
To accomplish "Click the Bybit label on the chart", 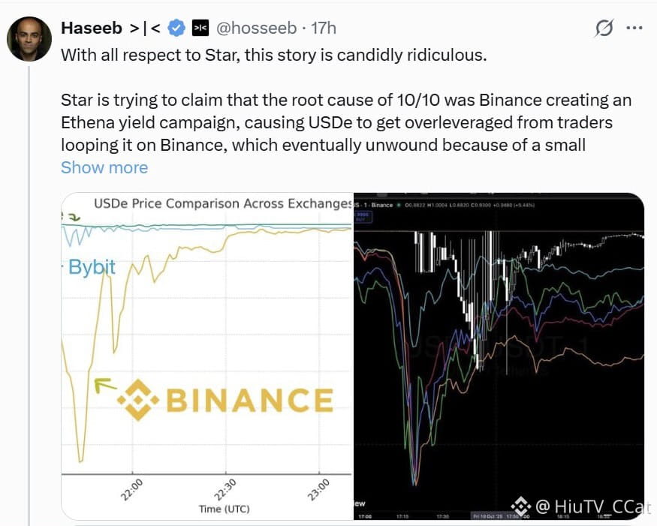I will click(92, 267).
